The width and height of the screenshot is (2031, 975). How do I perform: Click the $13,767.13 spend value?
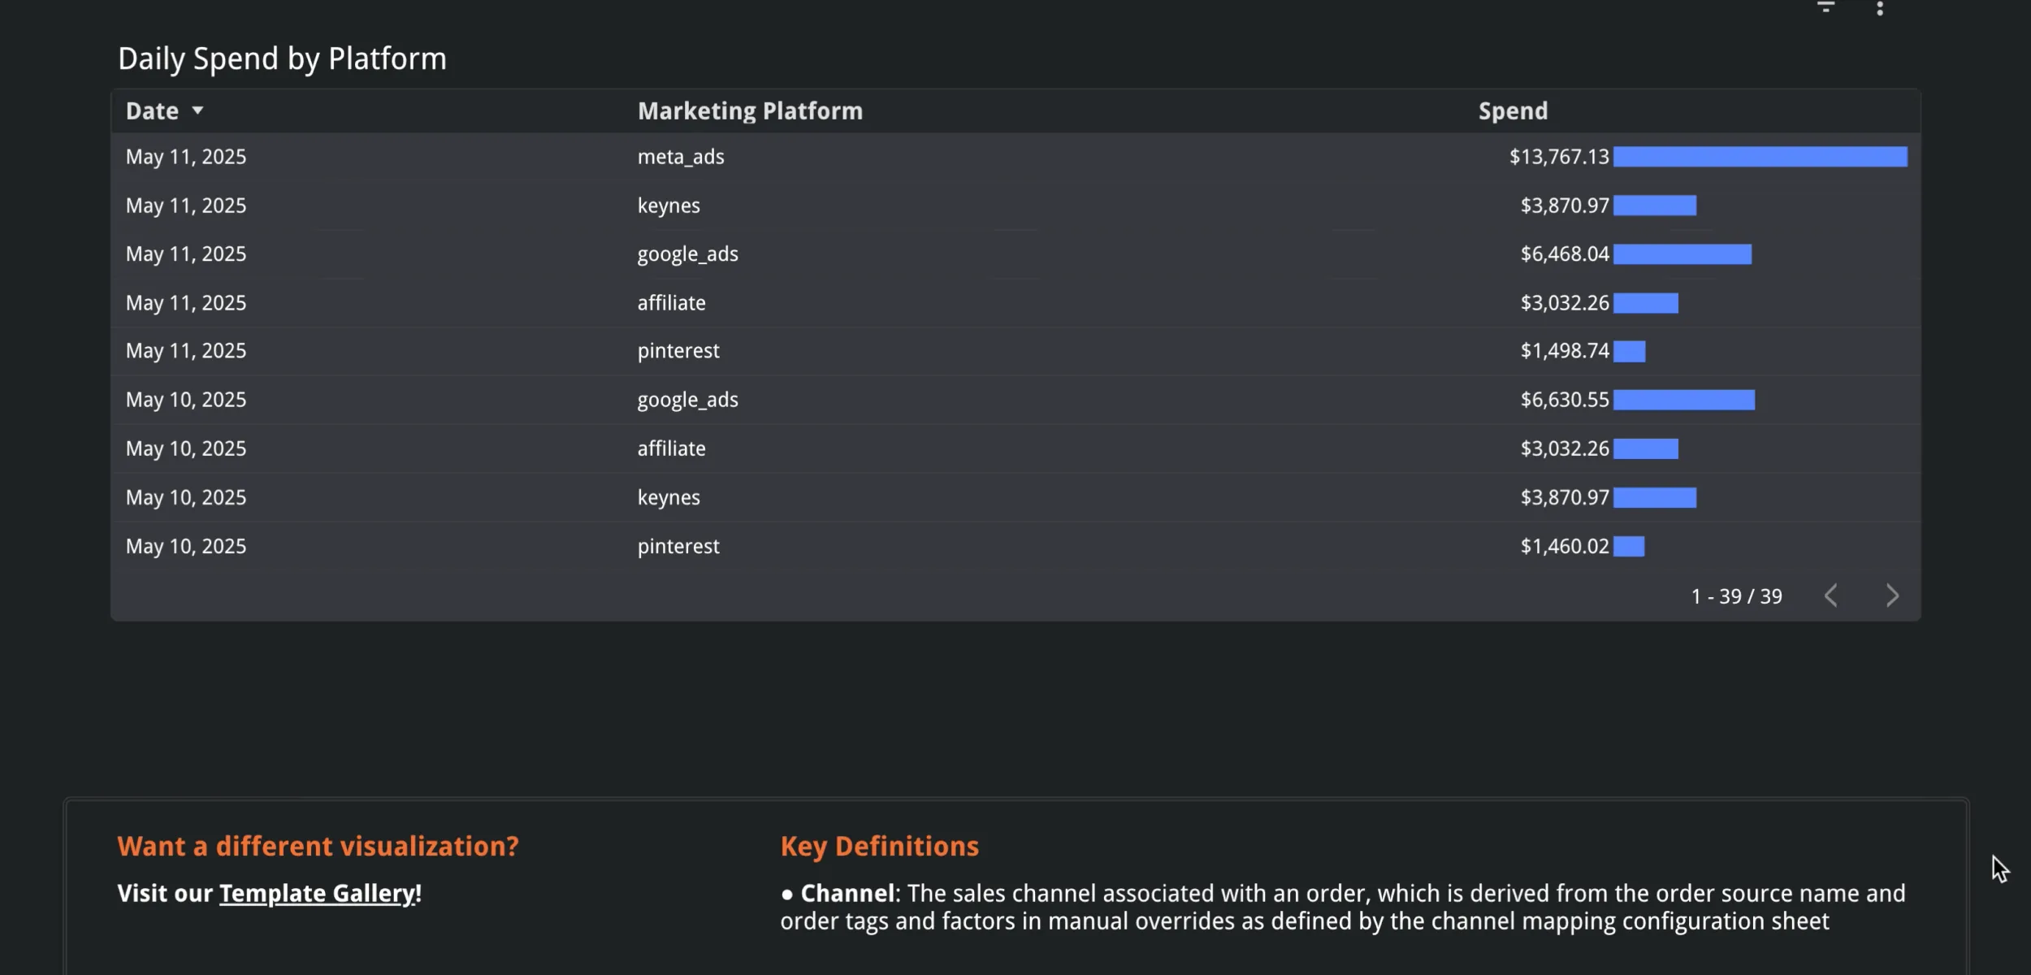click(1558, 156)
